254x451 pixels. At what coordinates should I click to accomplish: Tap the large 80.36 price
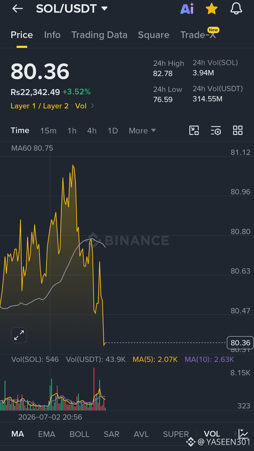40,71
